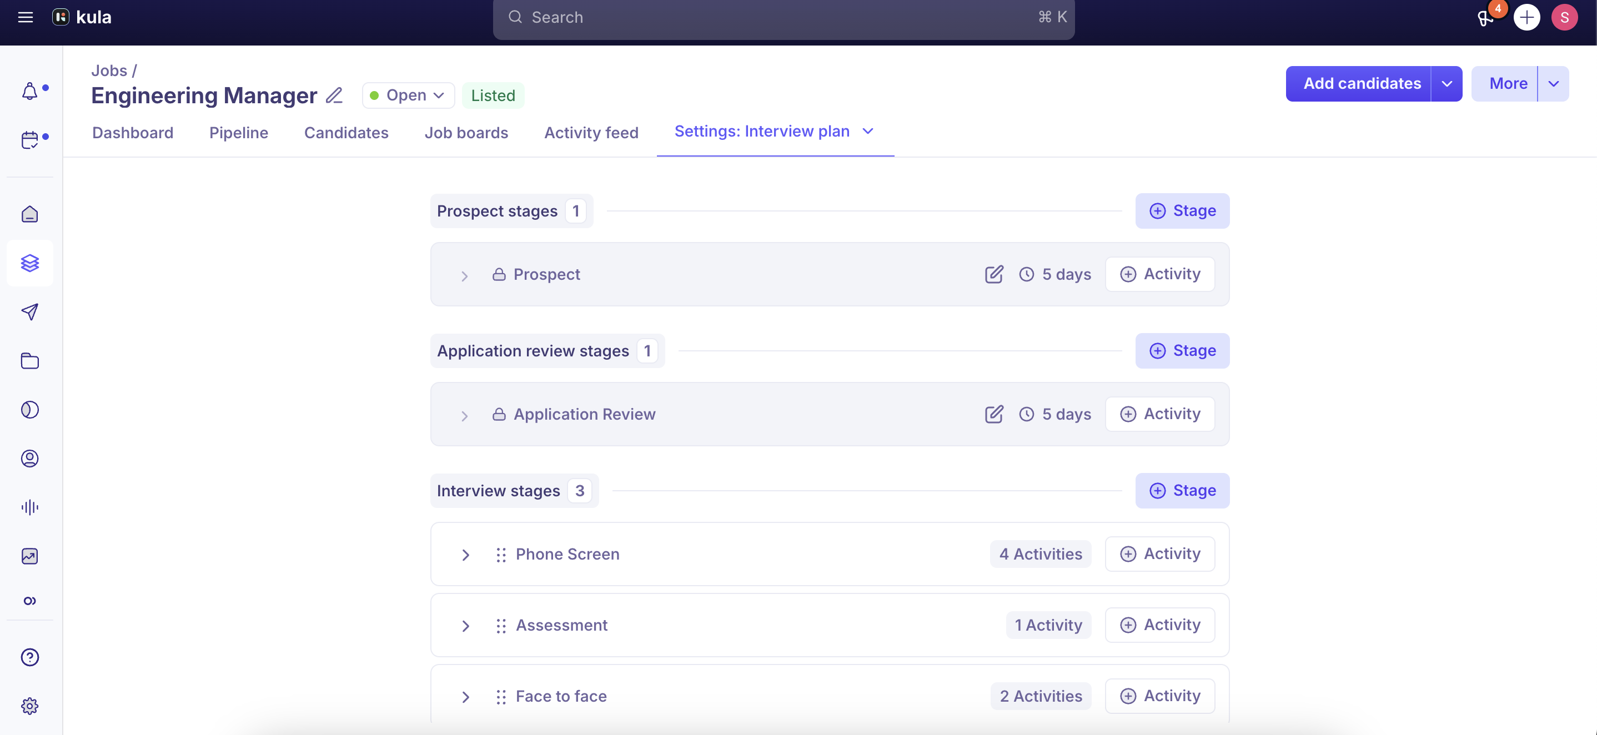This screenshot has width=1597, height=735.
Task: Click the lock icon beside Application Review
Action: click(x=499, y=414)
